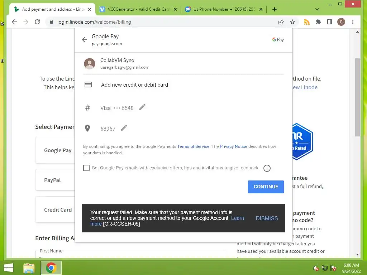The width and height of the screenshot is (367, 275).
Task: Click the Visa •••6548 card text
Action: (x=117, y=108)
